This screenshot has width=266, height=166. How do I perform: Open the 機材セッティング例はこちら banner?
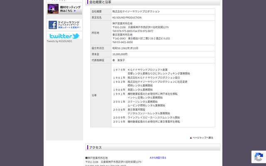click(x=64, y=9)
